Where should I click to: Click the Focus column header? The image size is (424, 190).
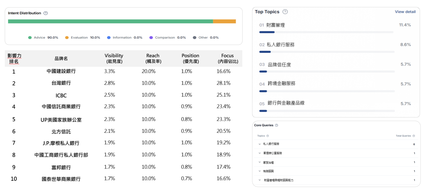227,58
